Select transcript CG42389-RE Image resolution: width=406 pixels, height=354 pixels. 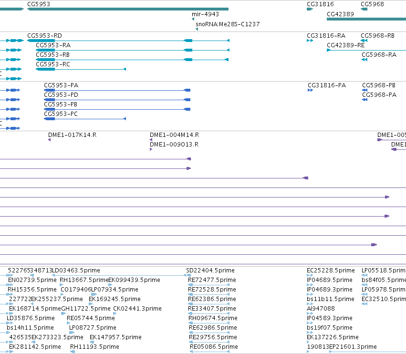click(346, 45)
